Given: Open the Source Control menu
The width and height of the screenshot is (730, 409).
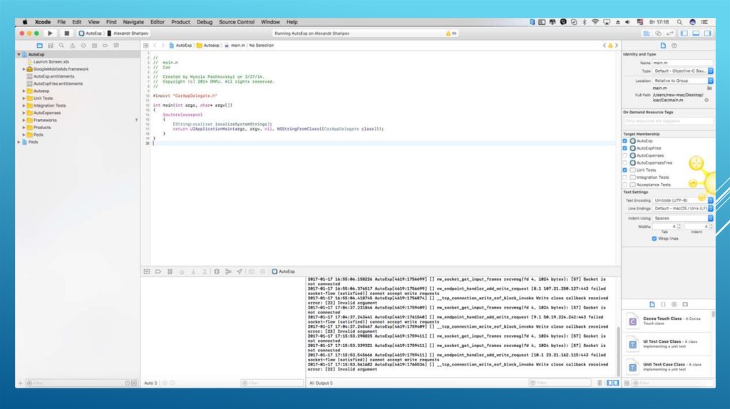Looking at the screenshot, I should click(237, 22).
